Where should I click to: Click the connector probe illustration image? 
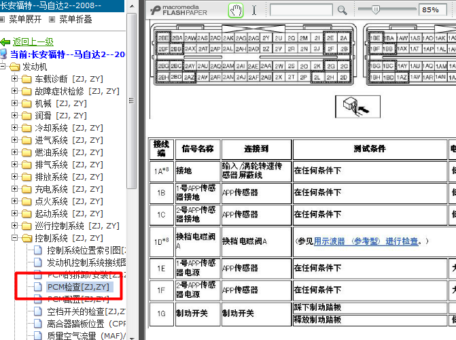357,107
